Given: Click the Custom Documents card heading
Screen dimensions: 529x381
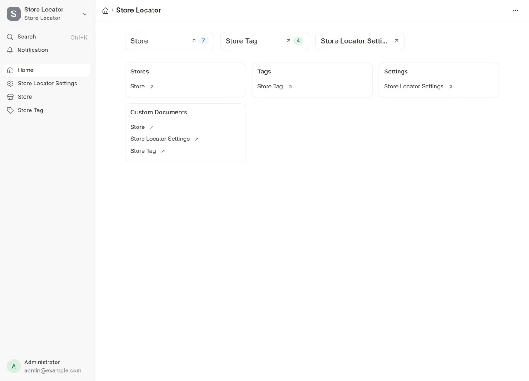Looking at the screenshot, I should click(x=159, y=112).
